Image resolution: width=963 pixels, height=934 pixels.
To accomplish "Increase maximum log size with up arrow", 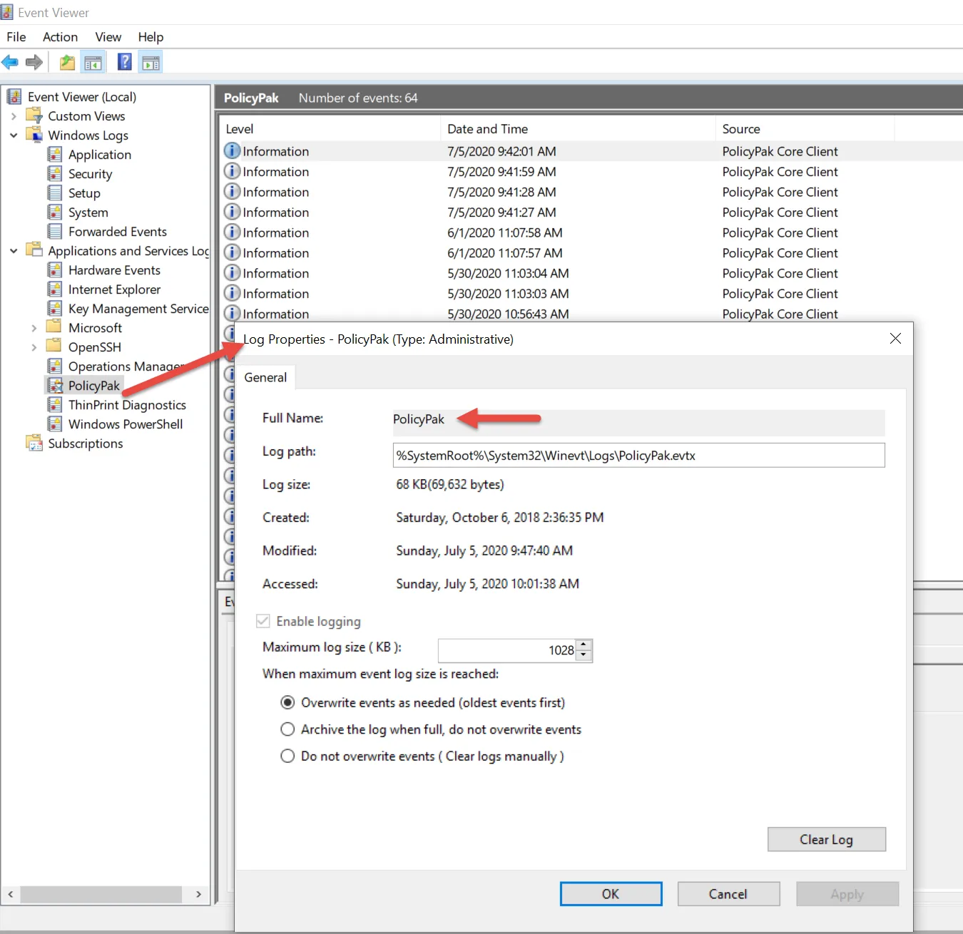I will click(584, 645).
